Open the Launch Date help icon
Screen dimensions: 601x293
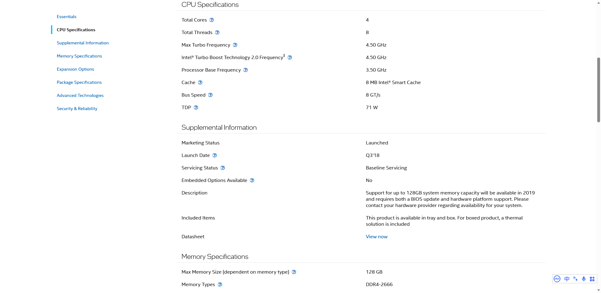click(x=215, y=155)
